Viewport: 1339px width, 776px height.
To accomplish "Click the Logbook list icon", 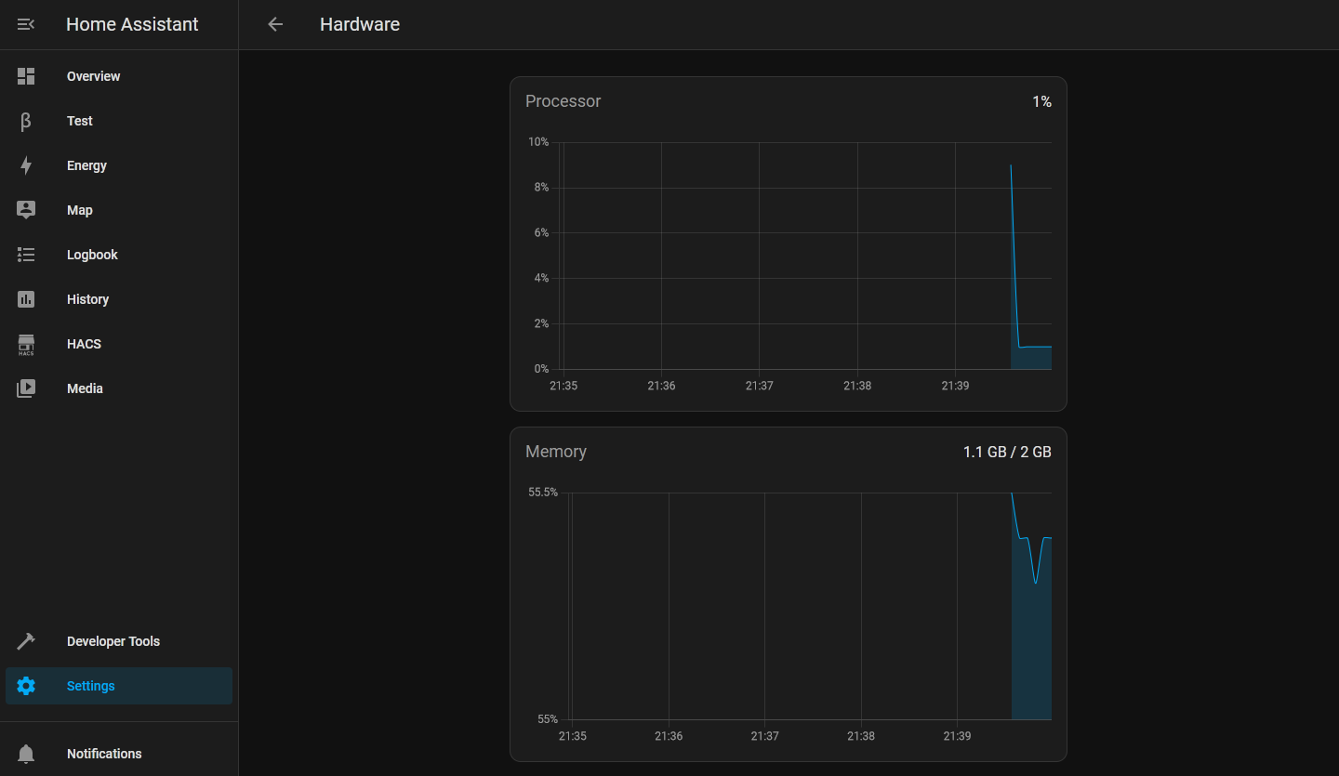I will tap(26, 255).
